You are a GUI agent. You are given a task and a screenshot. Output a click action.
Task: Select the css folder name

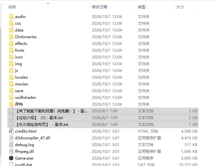(x=18, y=23)
